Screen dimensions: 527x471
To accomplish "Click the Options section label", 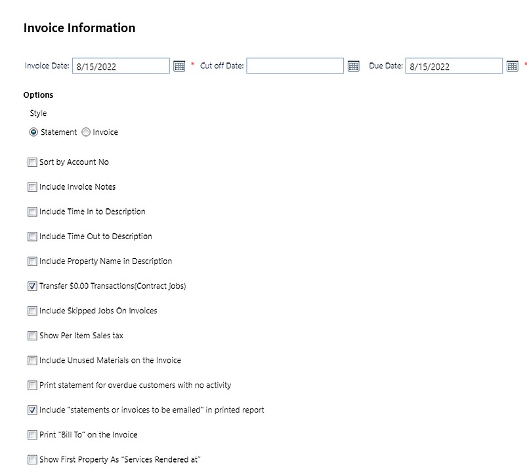I will [38, 95].
